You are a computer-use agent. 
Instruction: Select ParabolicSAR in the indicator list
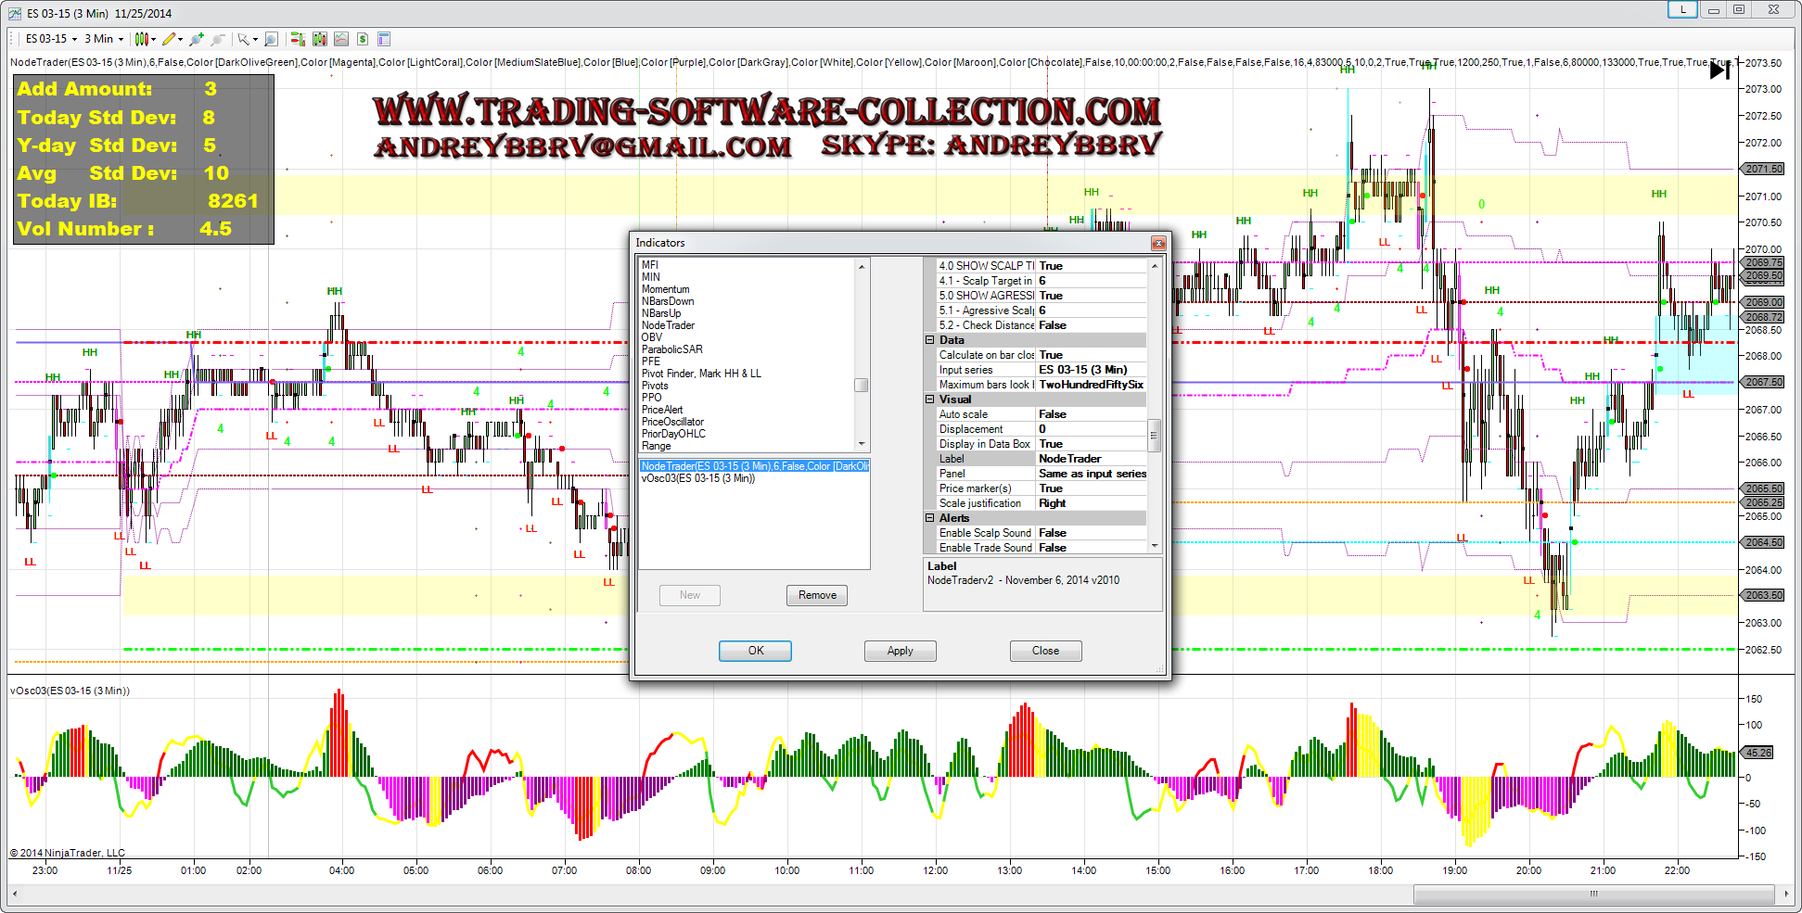[672, 349]
